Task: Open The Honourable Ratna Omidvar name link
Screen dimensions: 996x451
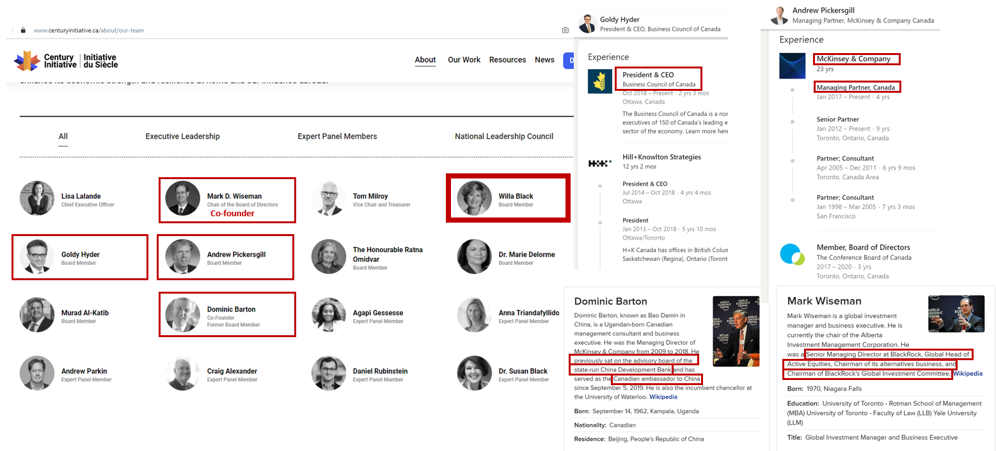Action: tap(388, 254)
